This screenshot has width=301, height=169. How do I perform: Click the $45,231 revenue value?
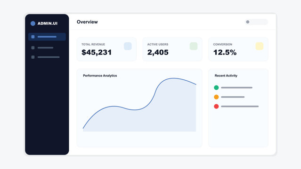tap(97, 52)
